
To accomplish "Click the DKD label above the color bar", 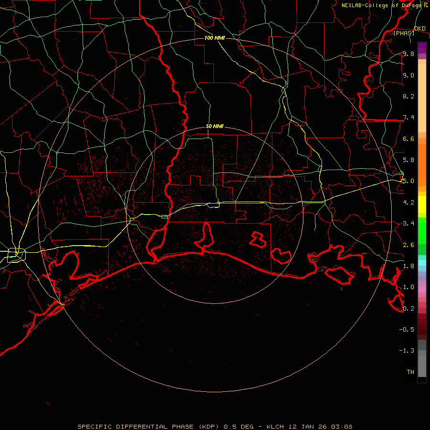I will pos(420,29).
